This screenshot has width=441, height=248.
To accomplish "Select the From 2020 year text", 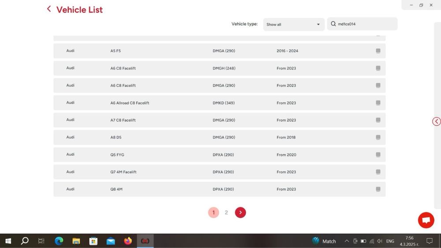I will click(286, 155).
